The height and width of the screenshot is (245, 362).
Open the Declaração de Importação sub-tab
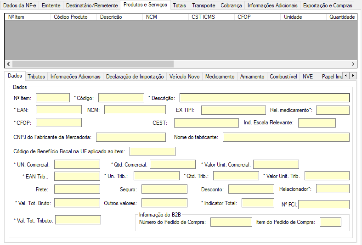[x=135, y=77]
